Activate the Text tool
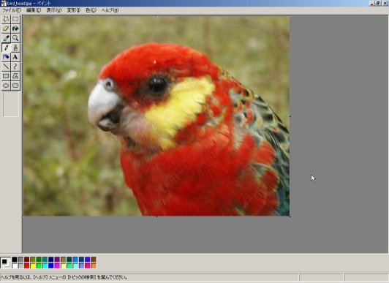The image size is (389, 283). pyautogui.click(x=15, y=57)
